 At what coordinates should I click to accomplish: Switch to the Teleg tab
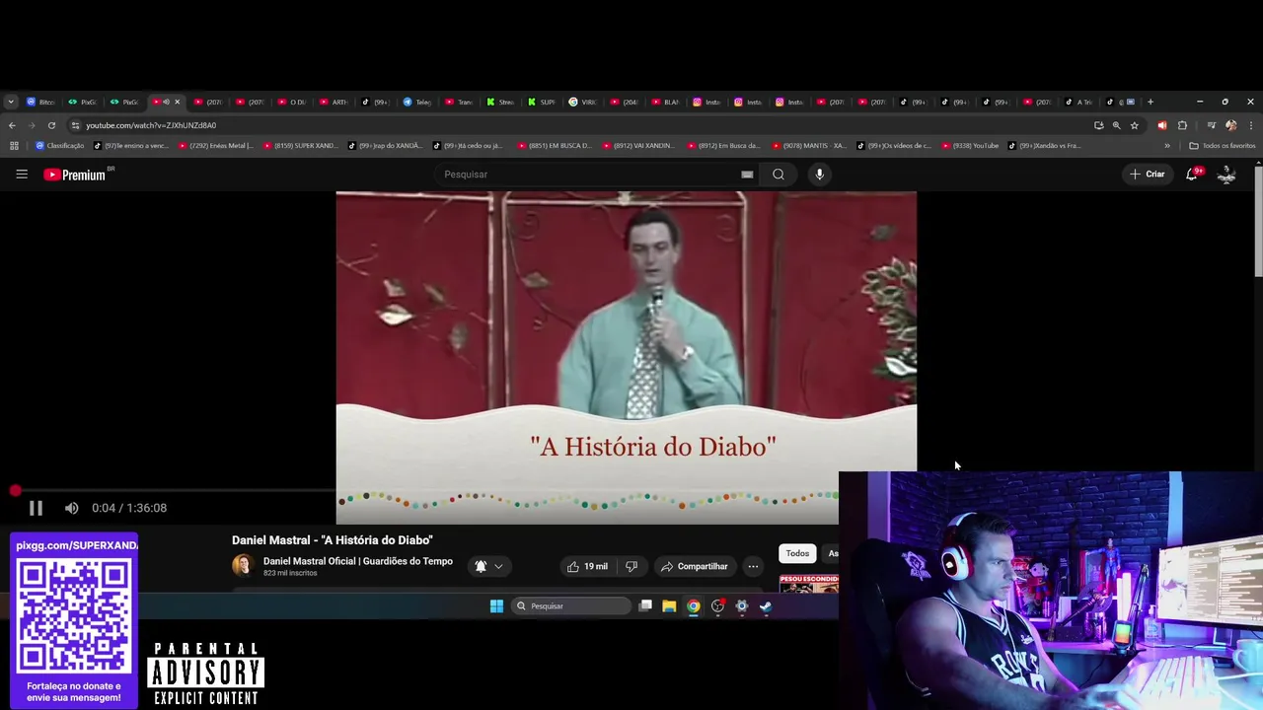417,102
